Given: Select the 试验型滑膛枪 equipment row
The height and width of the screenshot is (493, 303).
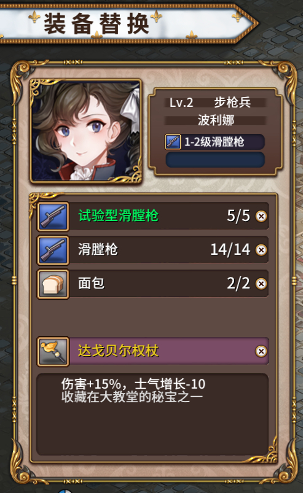Looking at the screenshot, I should pos(153,216).
